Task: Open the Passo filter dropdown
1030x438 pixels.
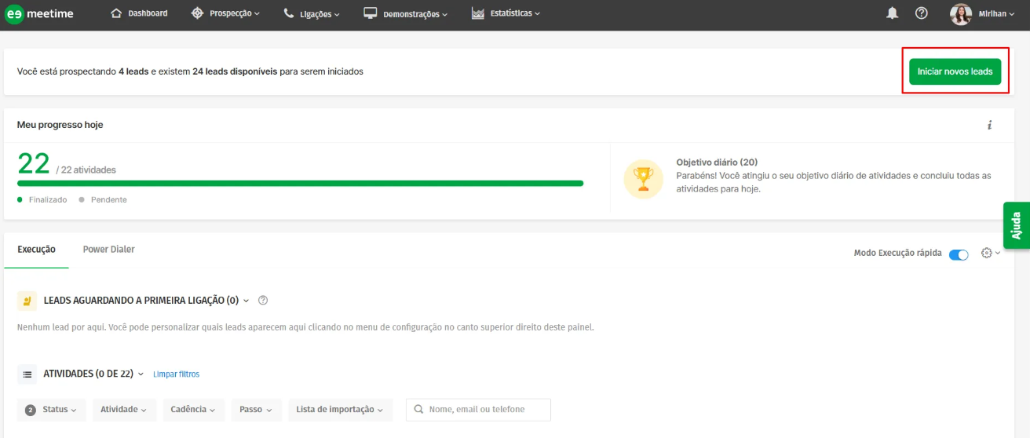Action: coord(256,410)
